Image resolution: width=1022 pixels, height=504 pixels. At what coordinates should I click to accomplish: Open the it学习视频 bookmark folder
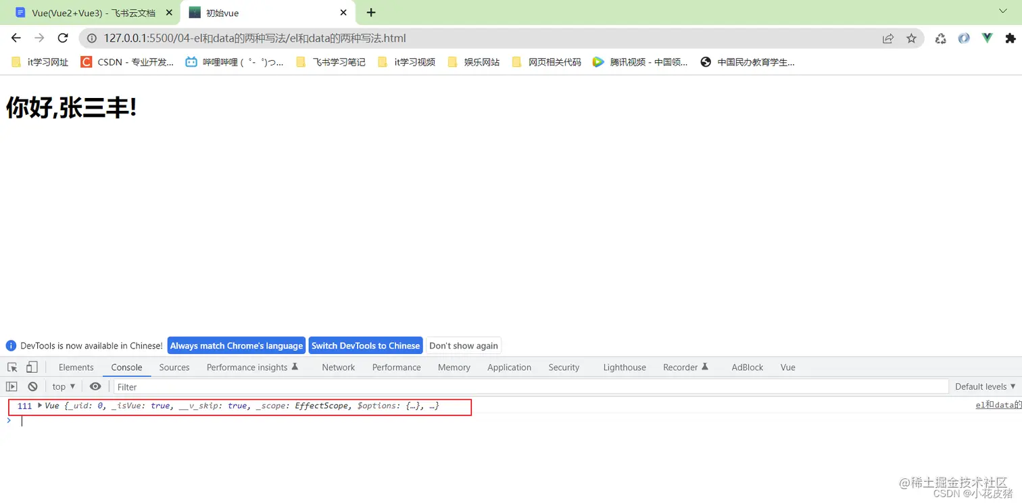[406, 62]
